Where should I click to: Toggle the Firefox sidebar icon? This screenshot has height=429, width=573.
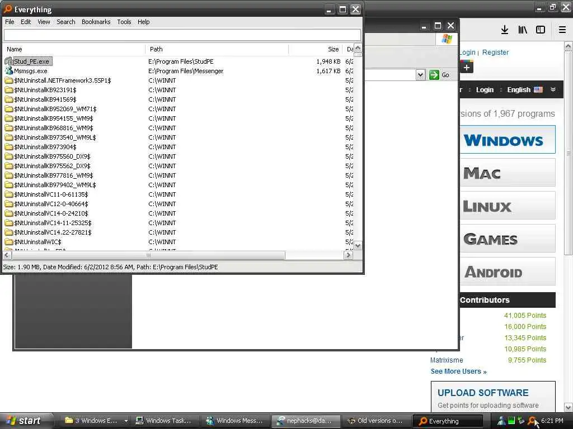tap(541, 30)
